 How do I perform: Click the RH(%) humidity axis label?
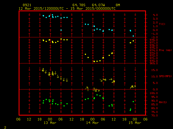(163, 102)
